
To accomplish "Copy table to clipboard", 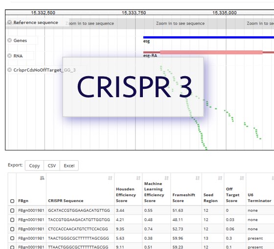I will (x=34, y=166).
